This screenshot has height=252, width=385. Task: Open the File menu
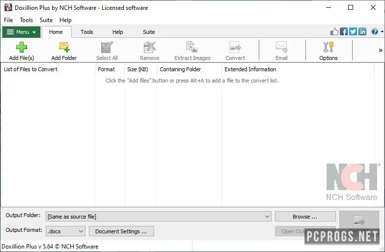pos(8,20)
